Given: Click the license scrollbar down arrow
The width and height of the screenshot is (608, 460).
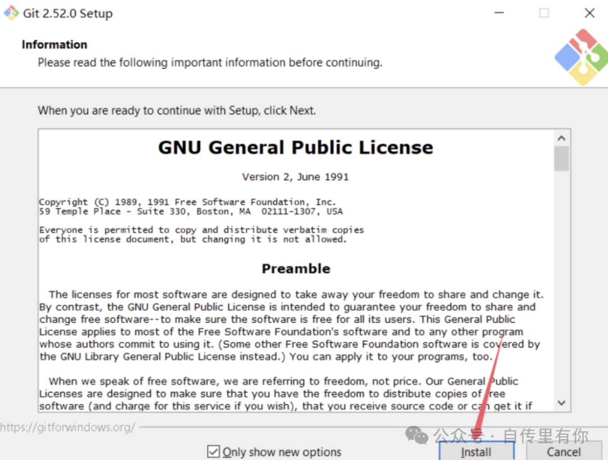Looking at the screenshot, I should pyautogui.click(x=561, y=403).
